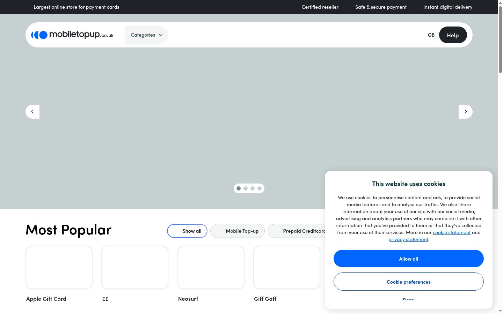Click the Giff Gaff product title

point(265,299)
